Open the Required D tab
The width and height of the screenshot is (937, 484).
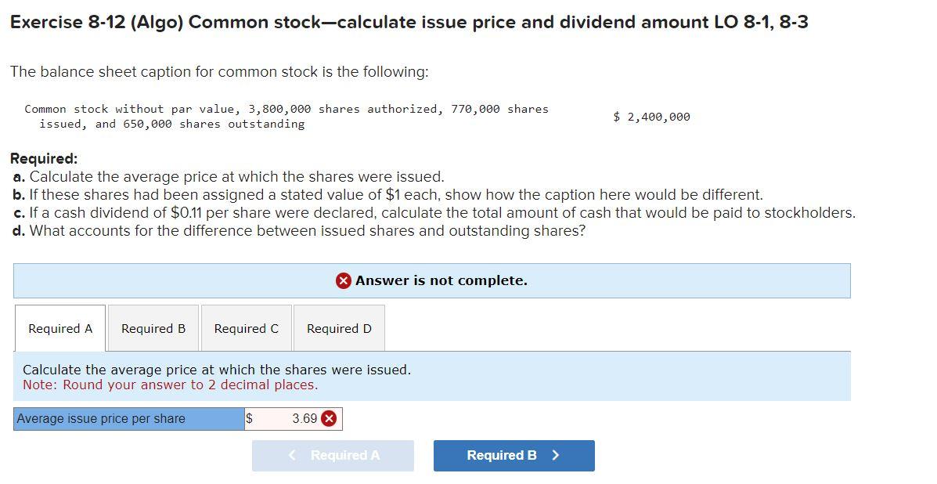coord(338,327)
